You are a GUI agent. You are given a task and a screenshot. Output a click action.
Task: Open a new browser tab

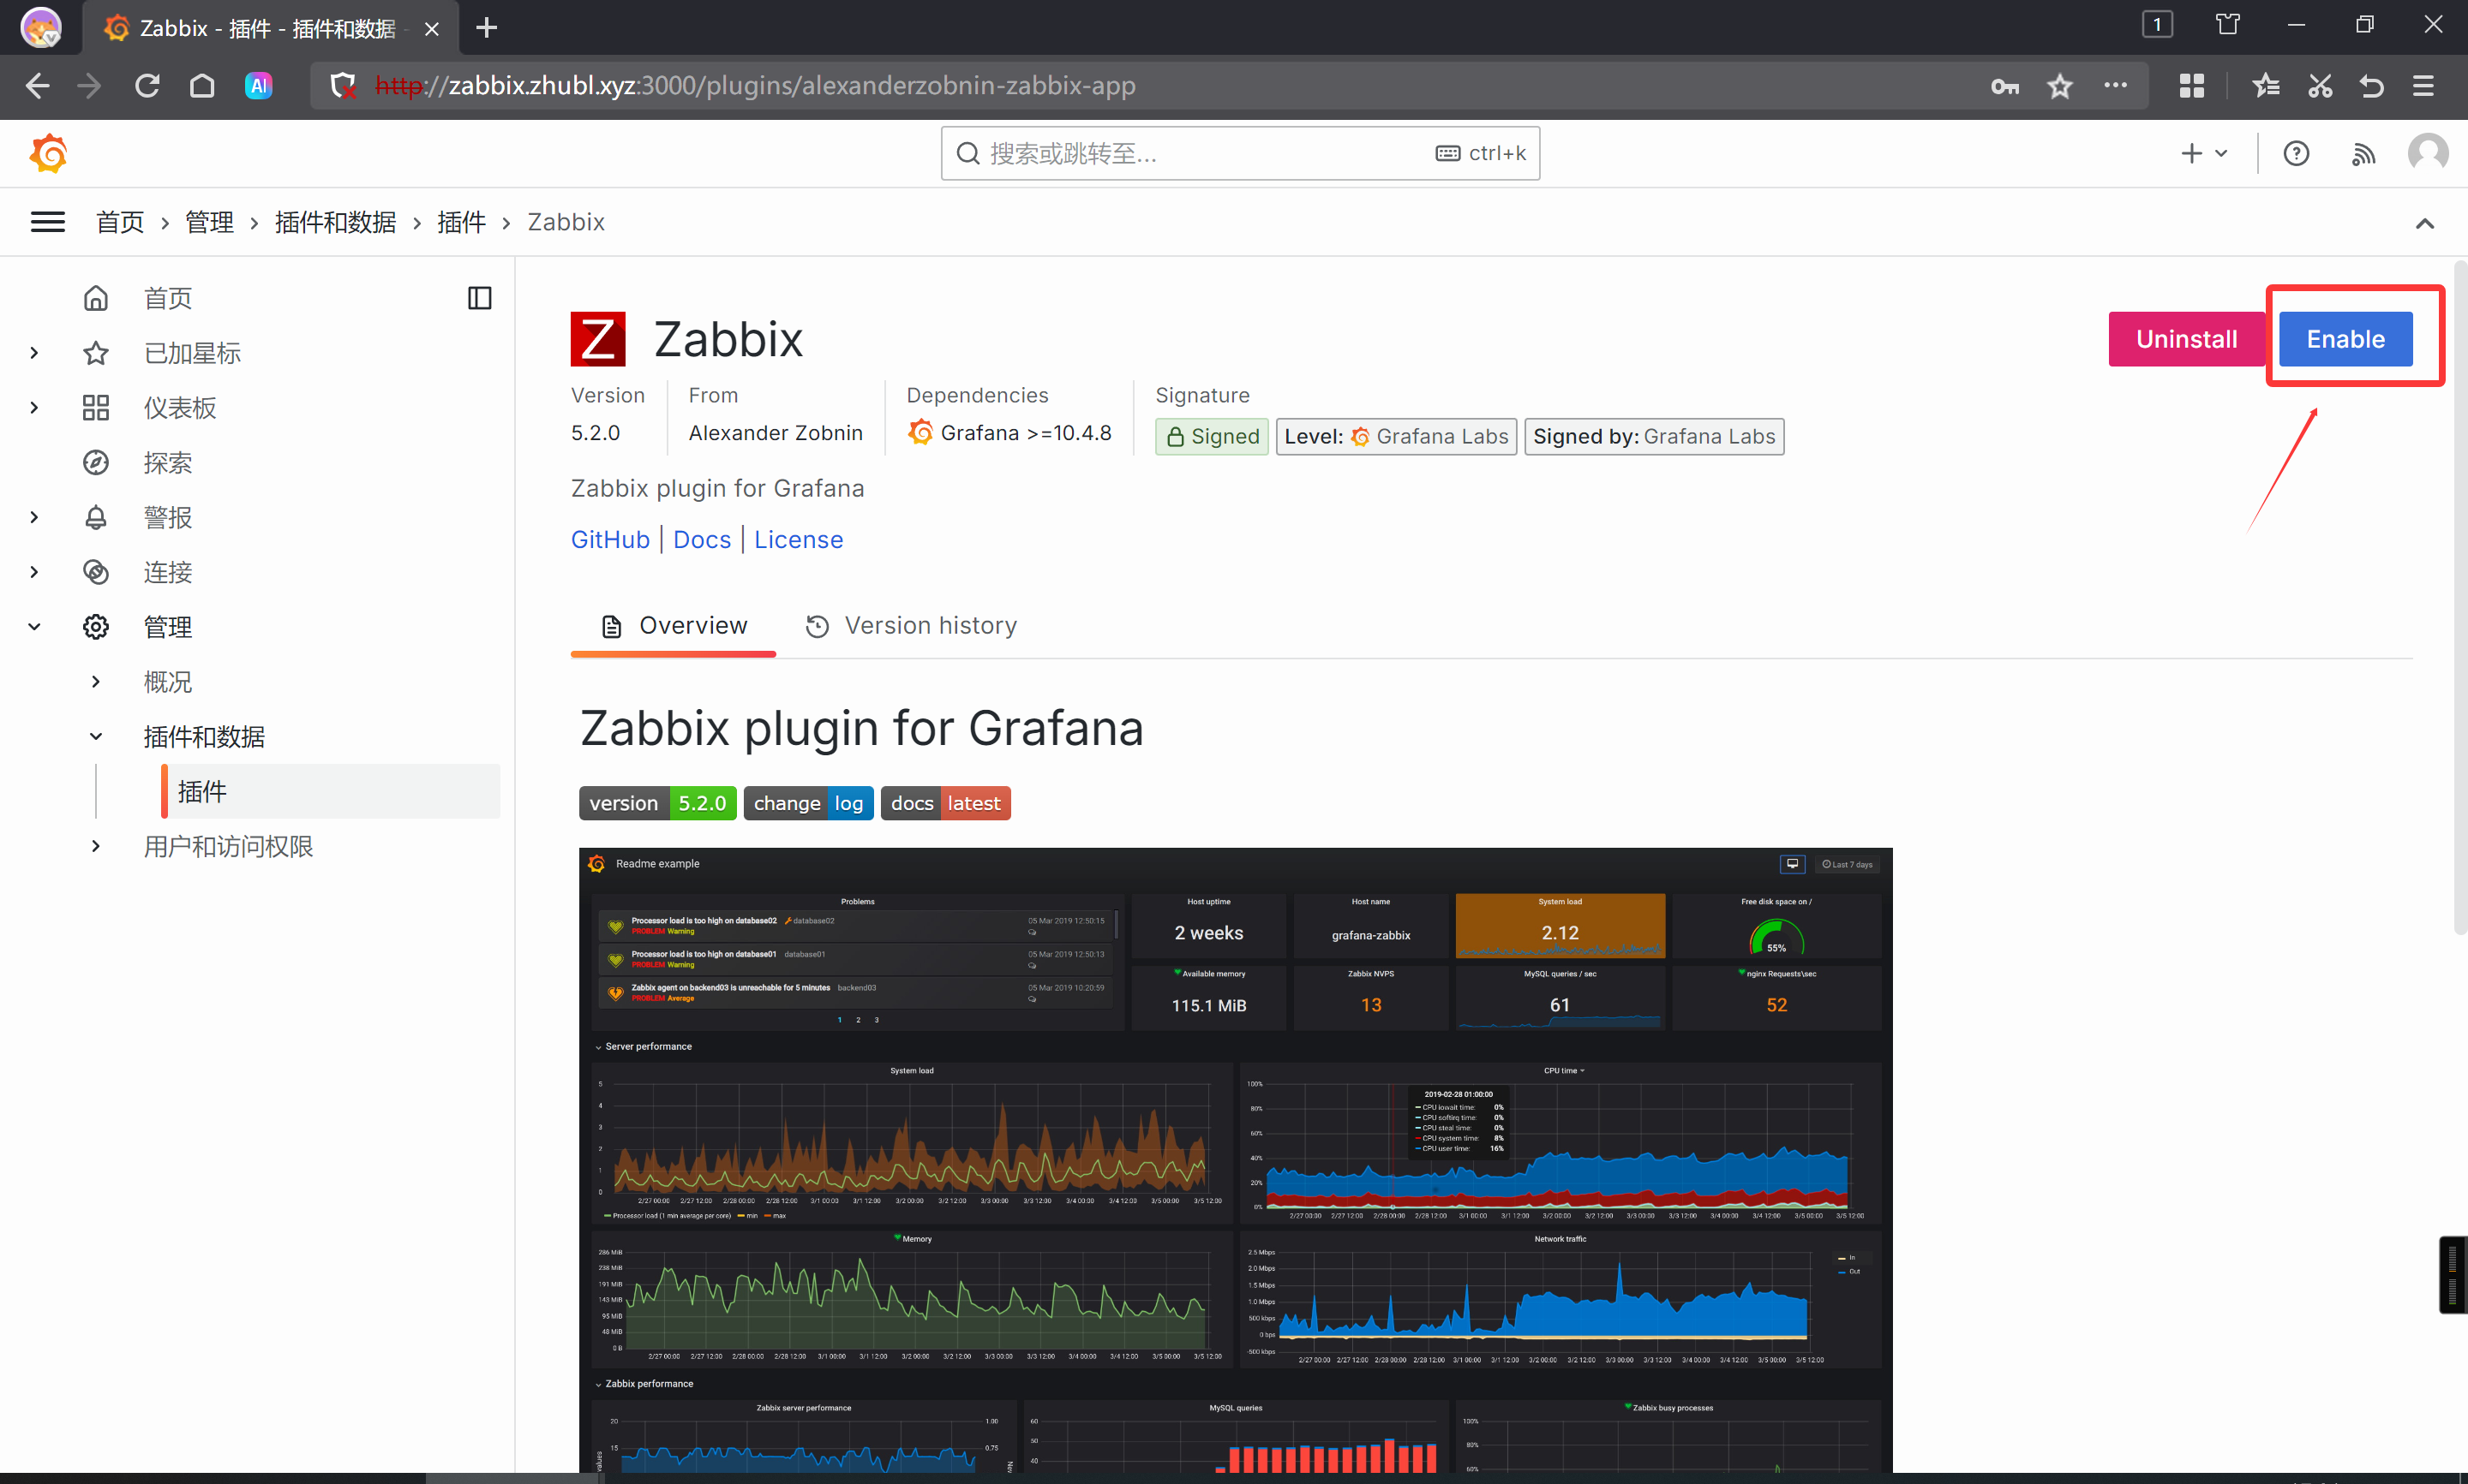(488, 28)
